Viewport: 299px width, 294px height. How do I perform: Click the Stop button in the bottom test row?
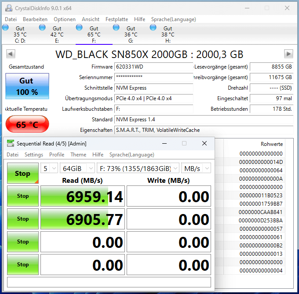(x=23, y=265)
